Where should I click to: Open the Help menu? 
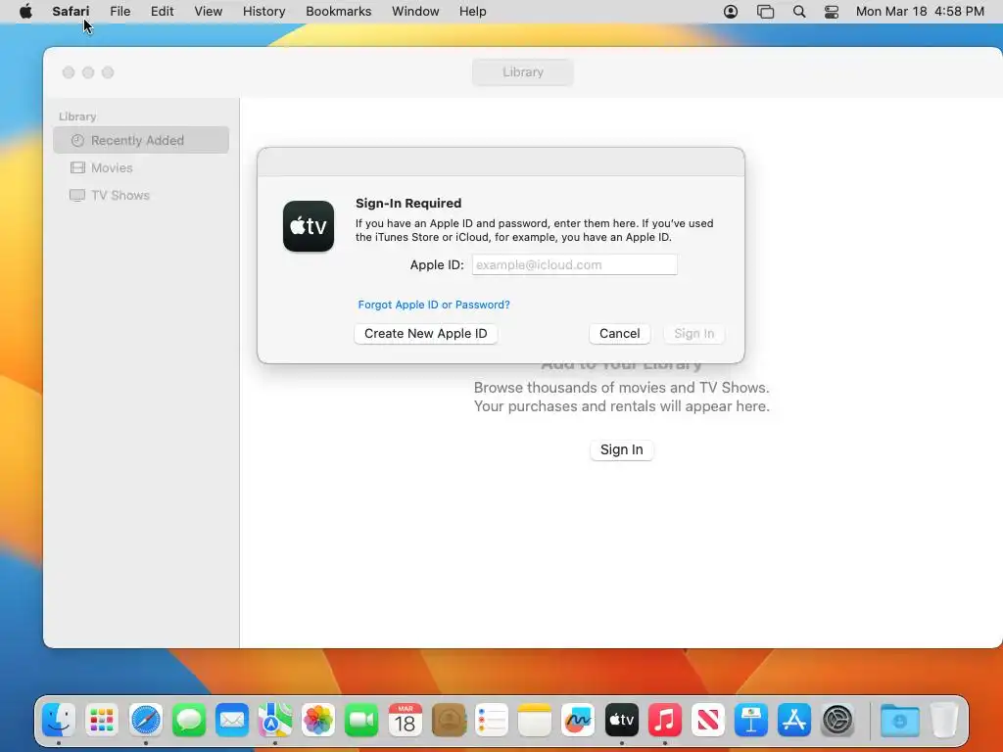pos(473,12)
